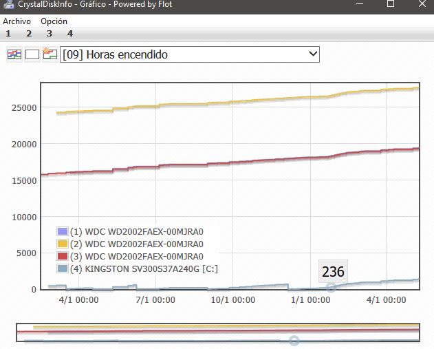Image resolution: width=434 pixels, height=349 pixels.
Task: Open the Horas encendido attribute dropdown
Action: click(x=190, y=54)
